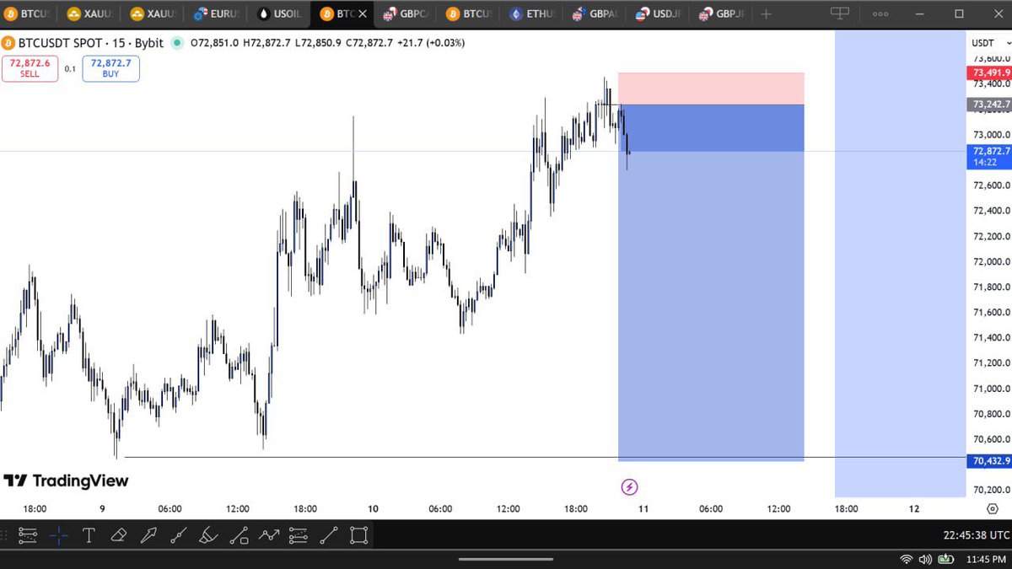Select the Info line tool
Viewport: 1012px width, 569px height.
pyautogui.click(x=239, y=534)
